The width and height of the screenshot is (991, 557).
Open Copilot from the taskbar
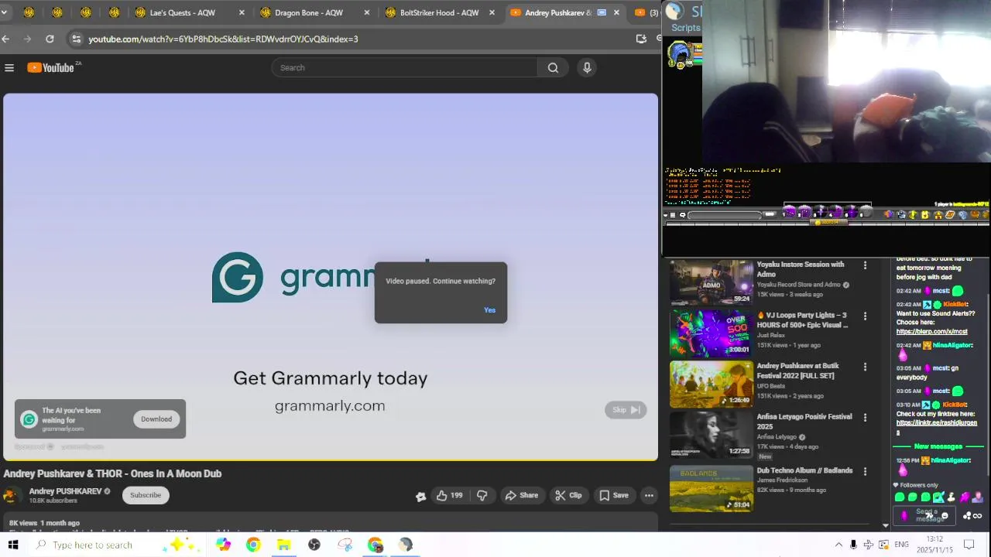(x=223, y=545)
